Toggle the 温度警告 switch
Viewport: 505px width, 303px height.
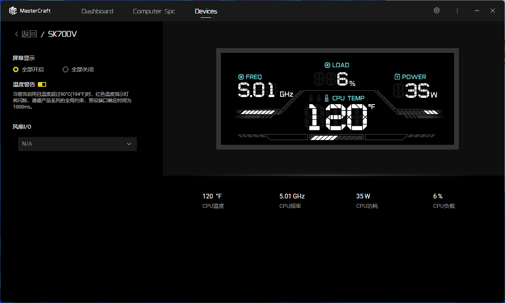click(42, 84)
